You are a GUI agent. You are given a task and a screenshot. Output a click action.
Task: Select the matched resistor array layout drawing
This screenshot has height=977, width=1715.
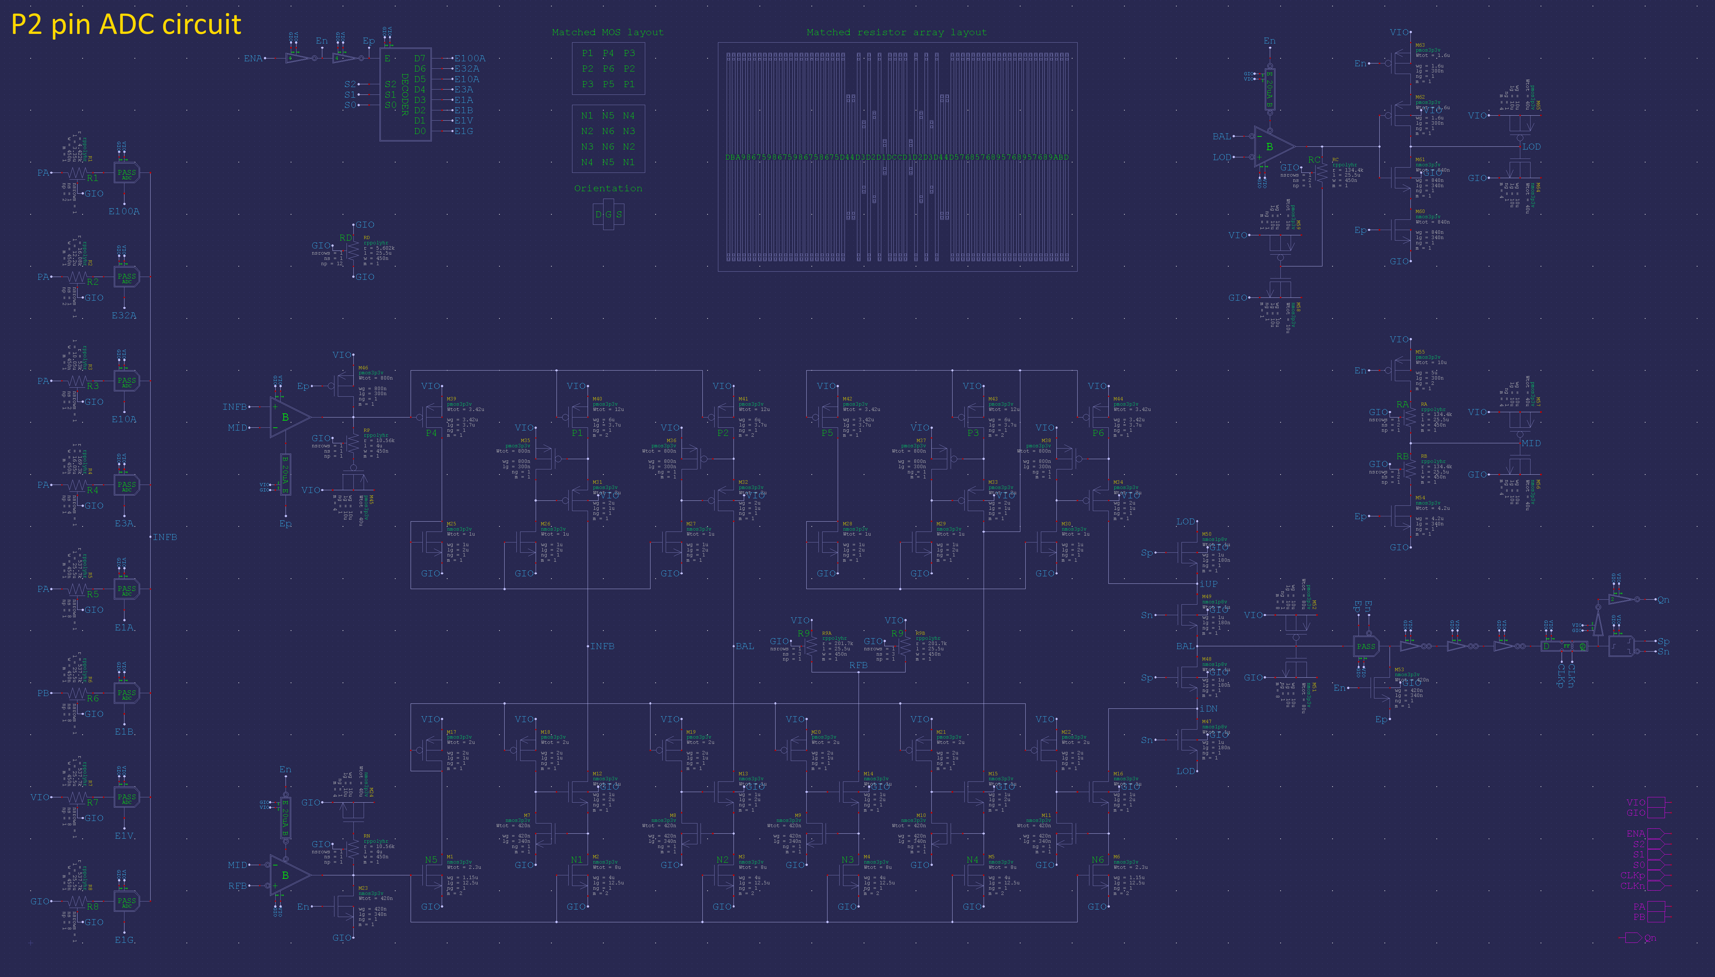tap(898, 157)
